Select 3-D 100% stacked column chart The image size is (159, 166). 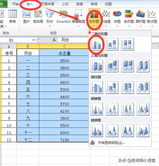tap(127, 66)
